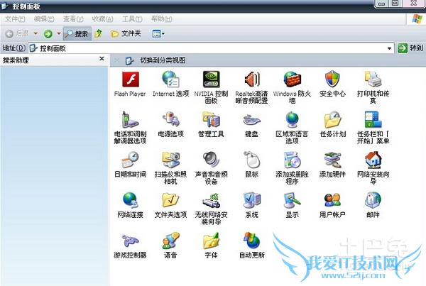The image size is (426, 286).
Task: Open 游戏控制器 gamepad icon
Action: point(130,246)
